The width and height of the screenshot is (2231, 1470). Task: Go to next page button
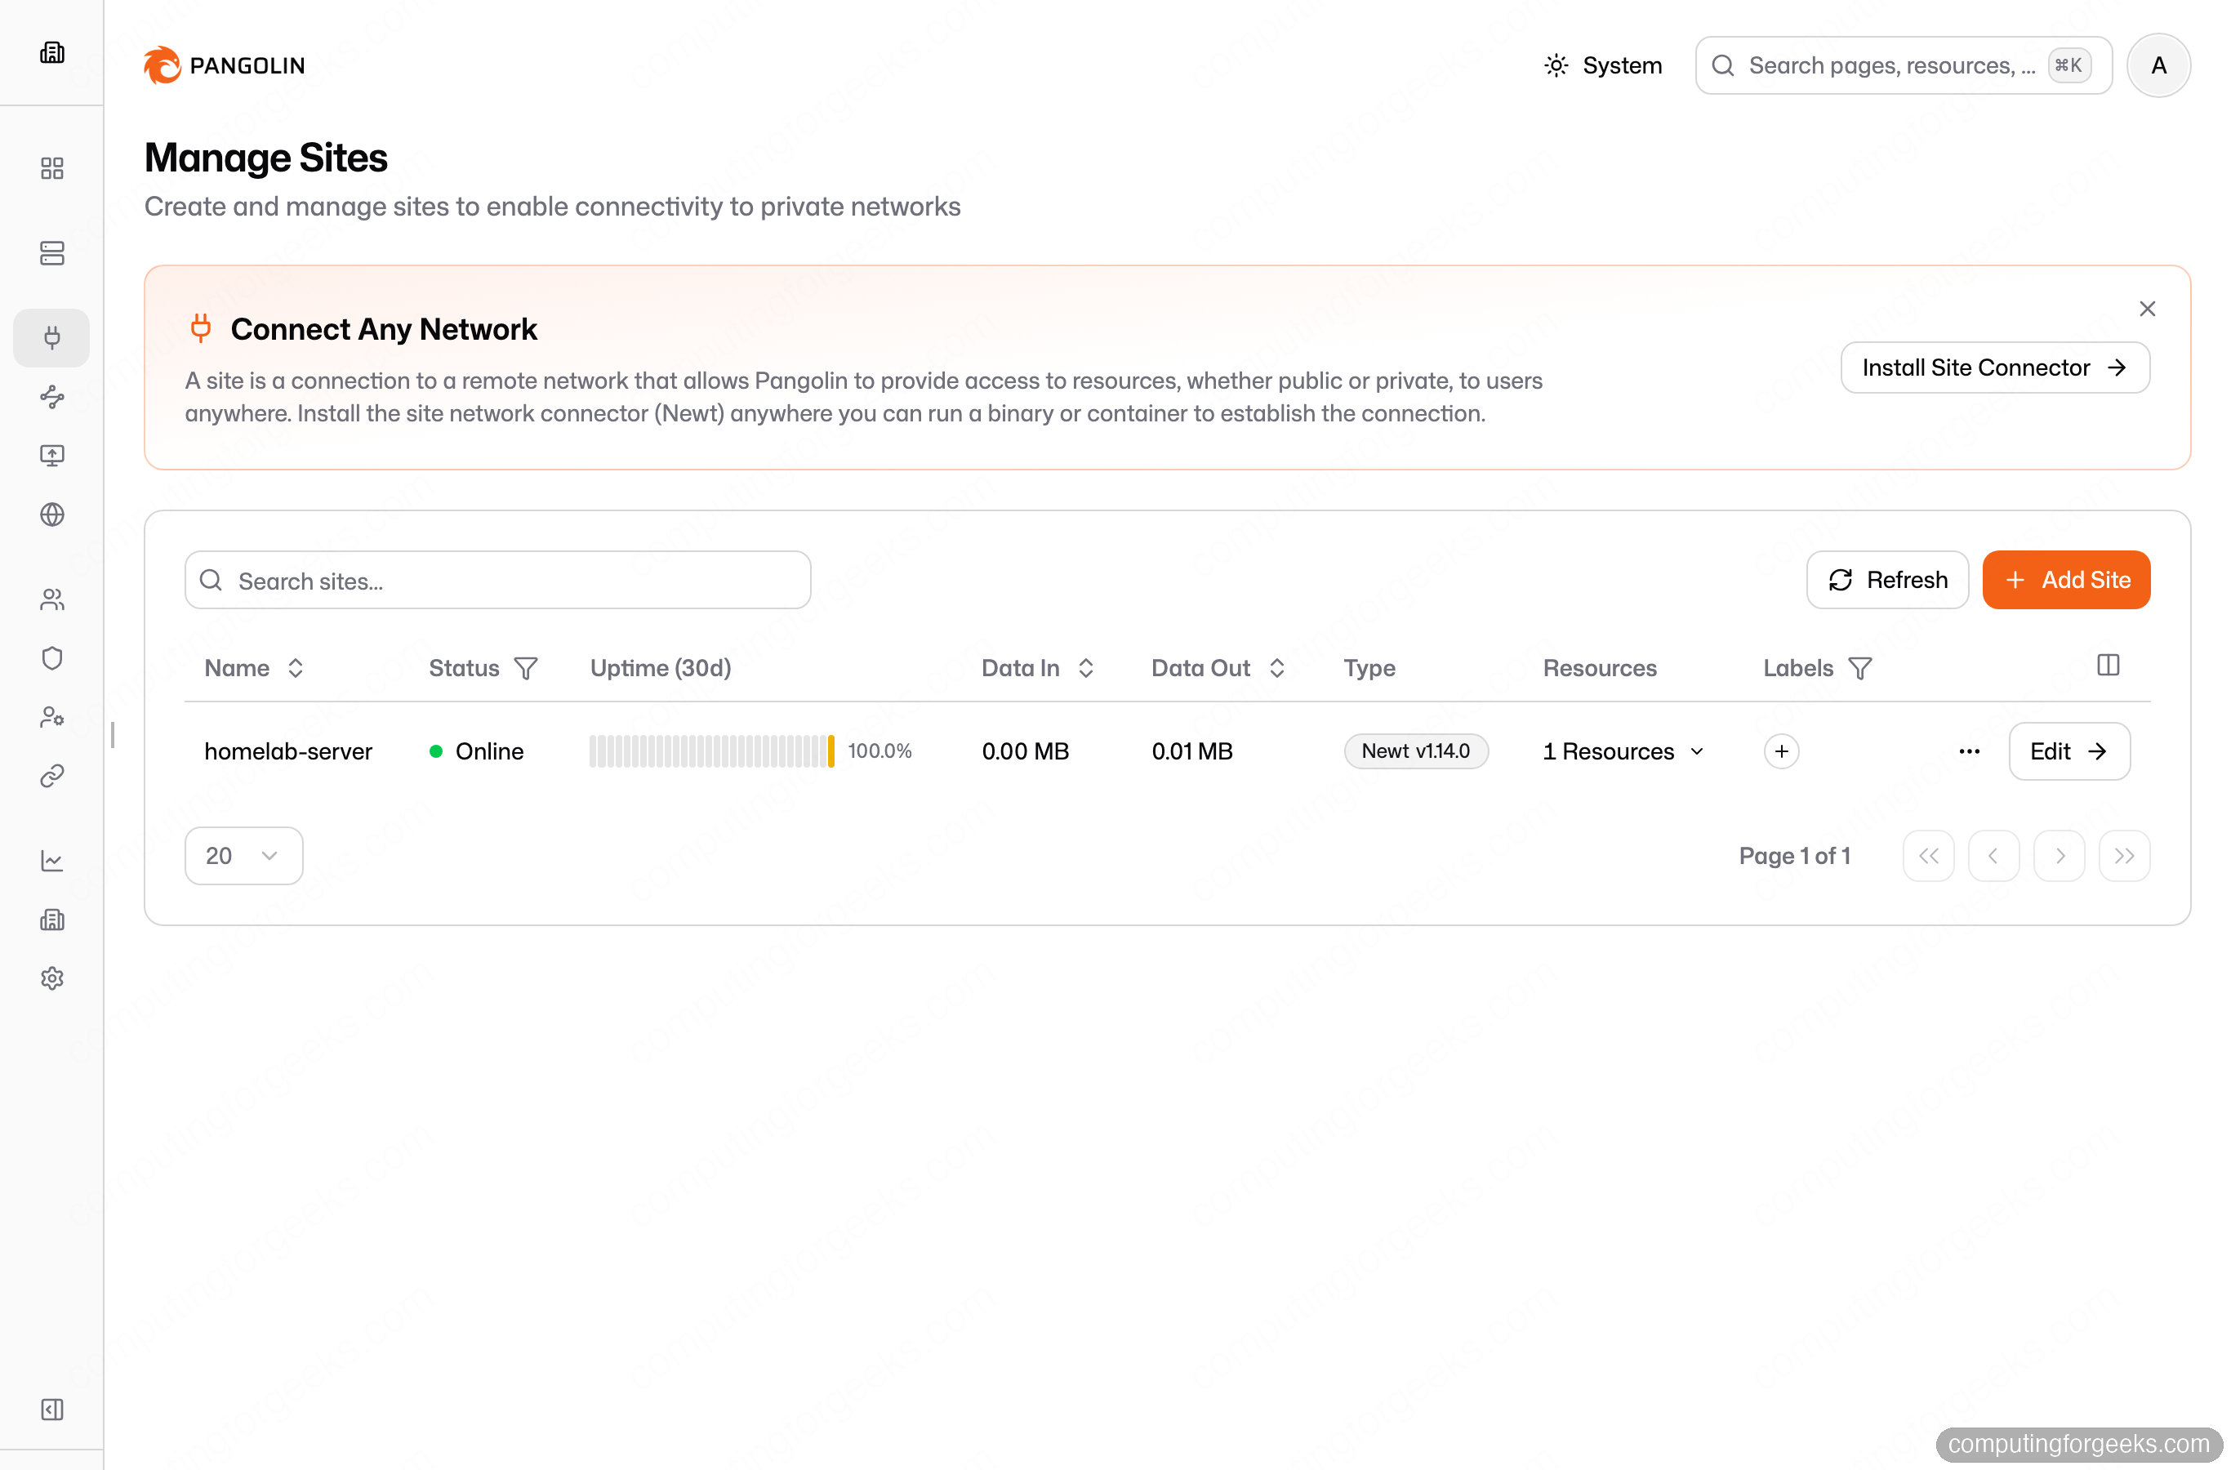click(x=2059, y=856)
